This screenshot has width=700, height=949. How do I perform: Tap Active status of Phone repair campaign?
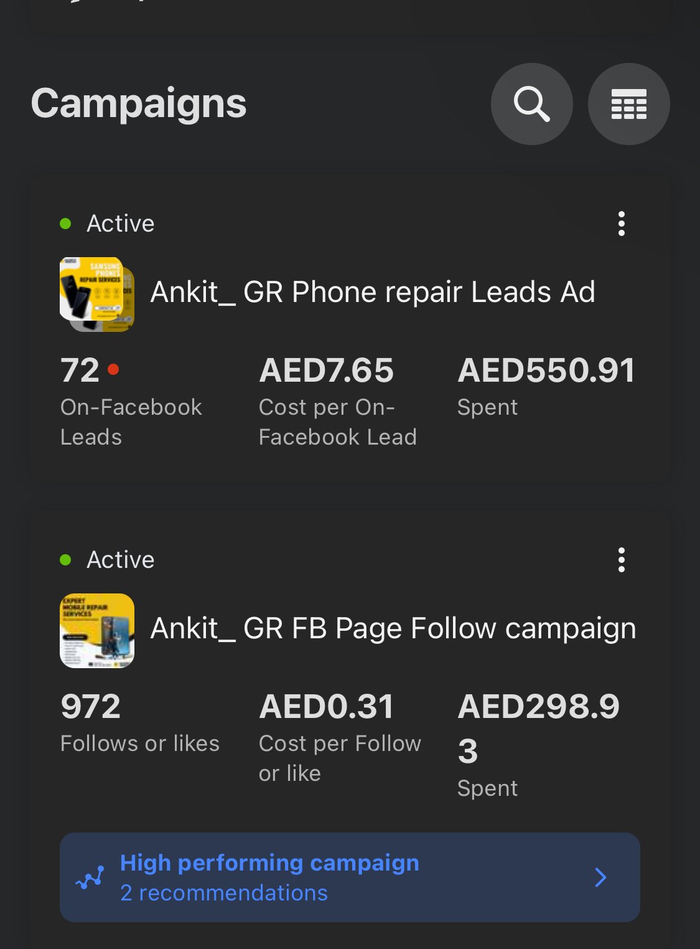coord(120,224)
